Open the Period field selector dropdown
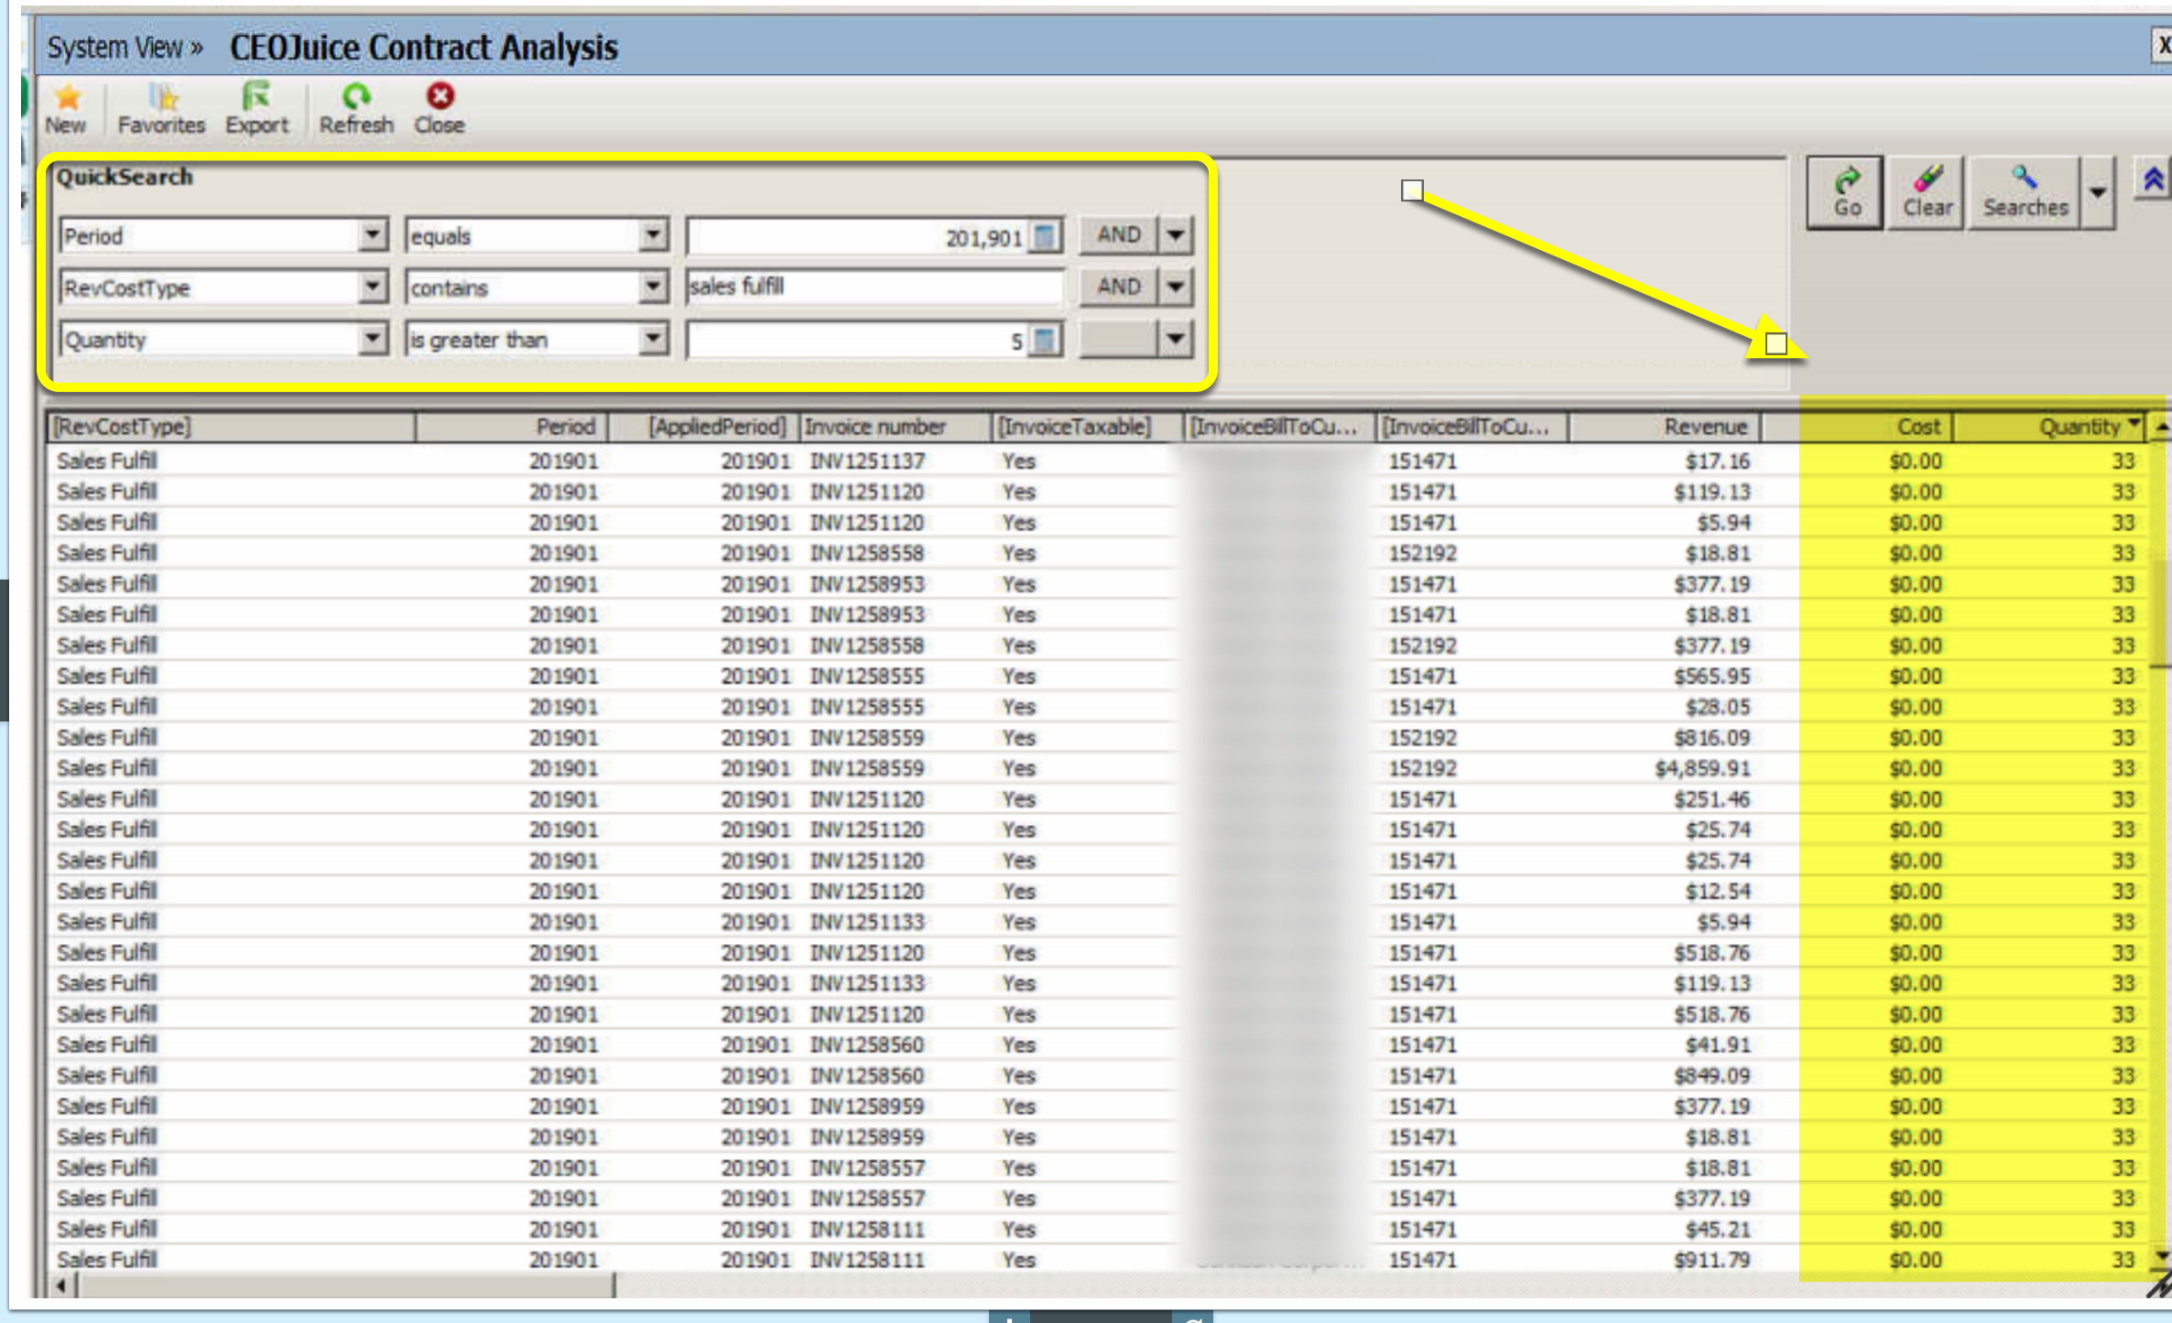This screenshot has width=2172, height=1323. click(x=372, y=235)
